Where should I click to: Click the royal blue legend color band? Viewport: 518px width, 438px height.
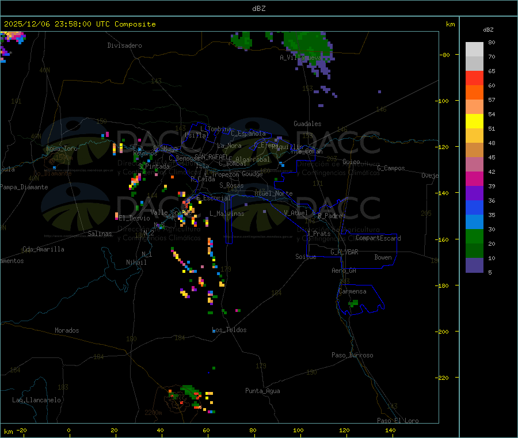pos(474,207)
